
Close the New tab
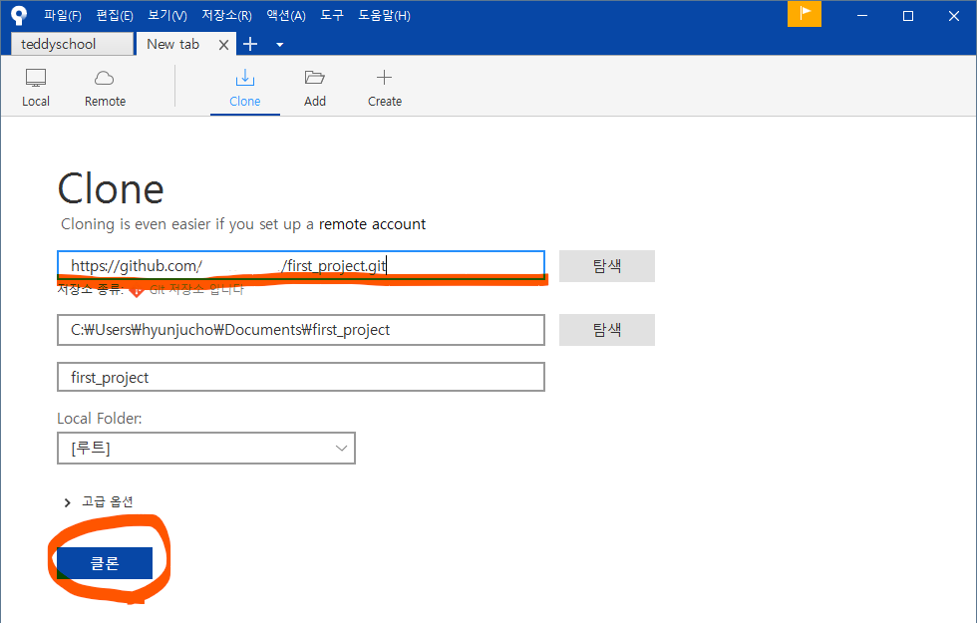pyautogui.click(x=223, y=44)
